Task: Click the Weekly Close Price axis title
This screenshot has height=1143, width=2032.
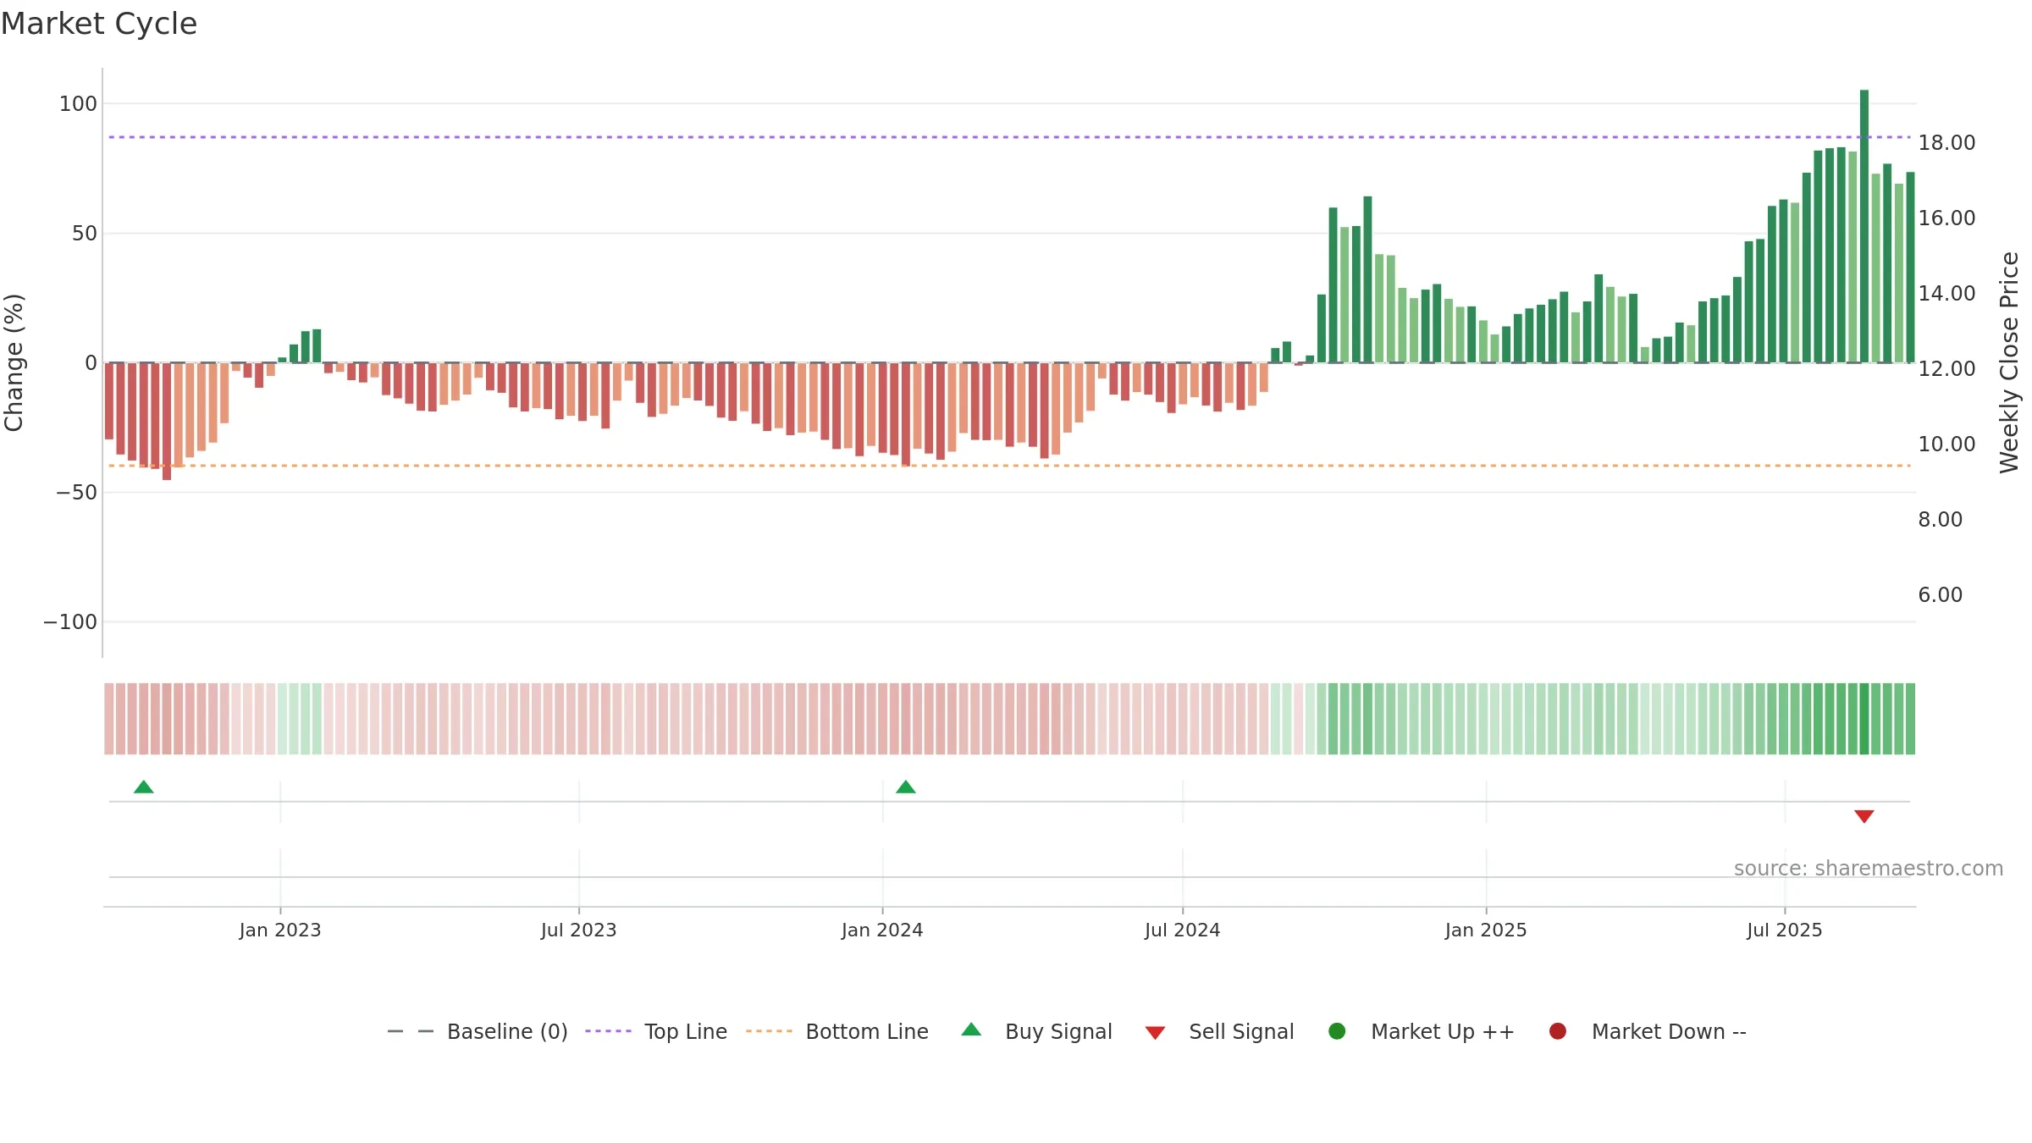Action: tap(2009, 362)
